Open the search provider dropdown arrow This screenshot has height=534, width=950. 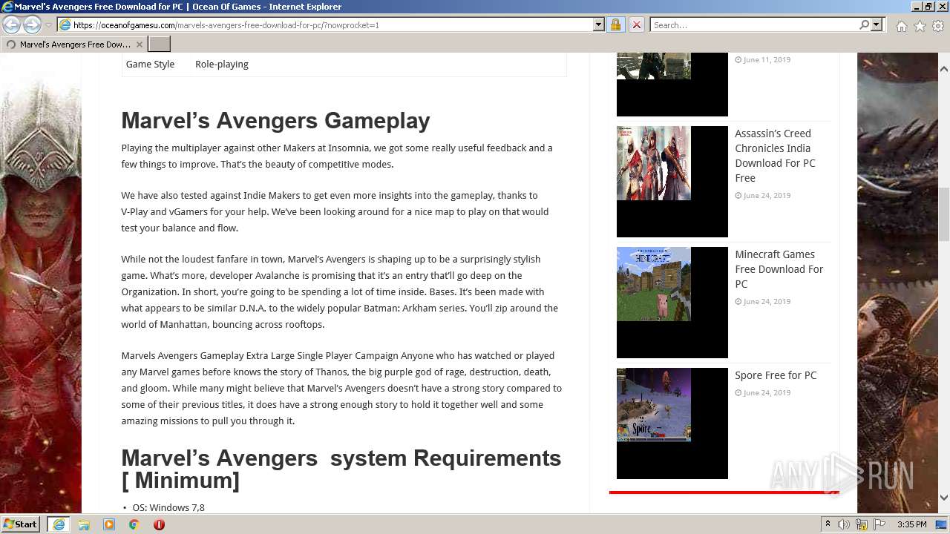(x=877, y=25)
